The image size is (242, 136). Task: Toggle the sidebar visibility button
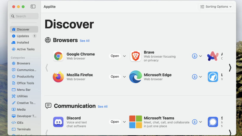[x=33, y=7]
